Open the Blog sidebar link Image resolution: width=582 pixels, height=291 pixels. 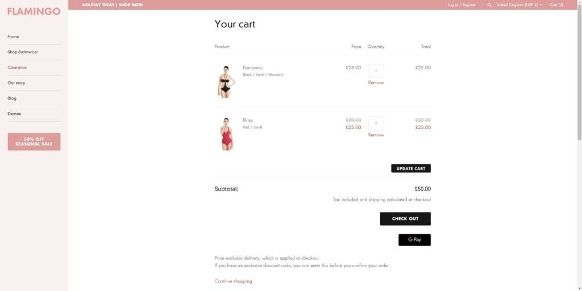click(x=12, y=98)
